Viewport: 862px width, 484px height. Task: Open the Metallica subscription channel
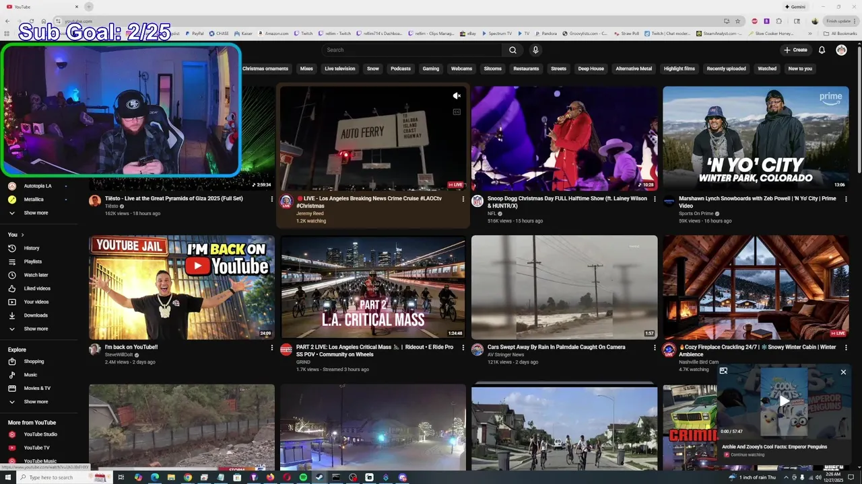point(38,200)
